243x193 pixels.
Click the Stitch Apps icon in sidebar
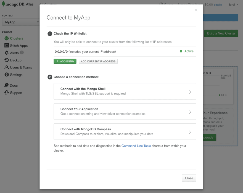pos(7,46)
